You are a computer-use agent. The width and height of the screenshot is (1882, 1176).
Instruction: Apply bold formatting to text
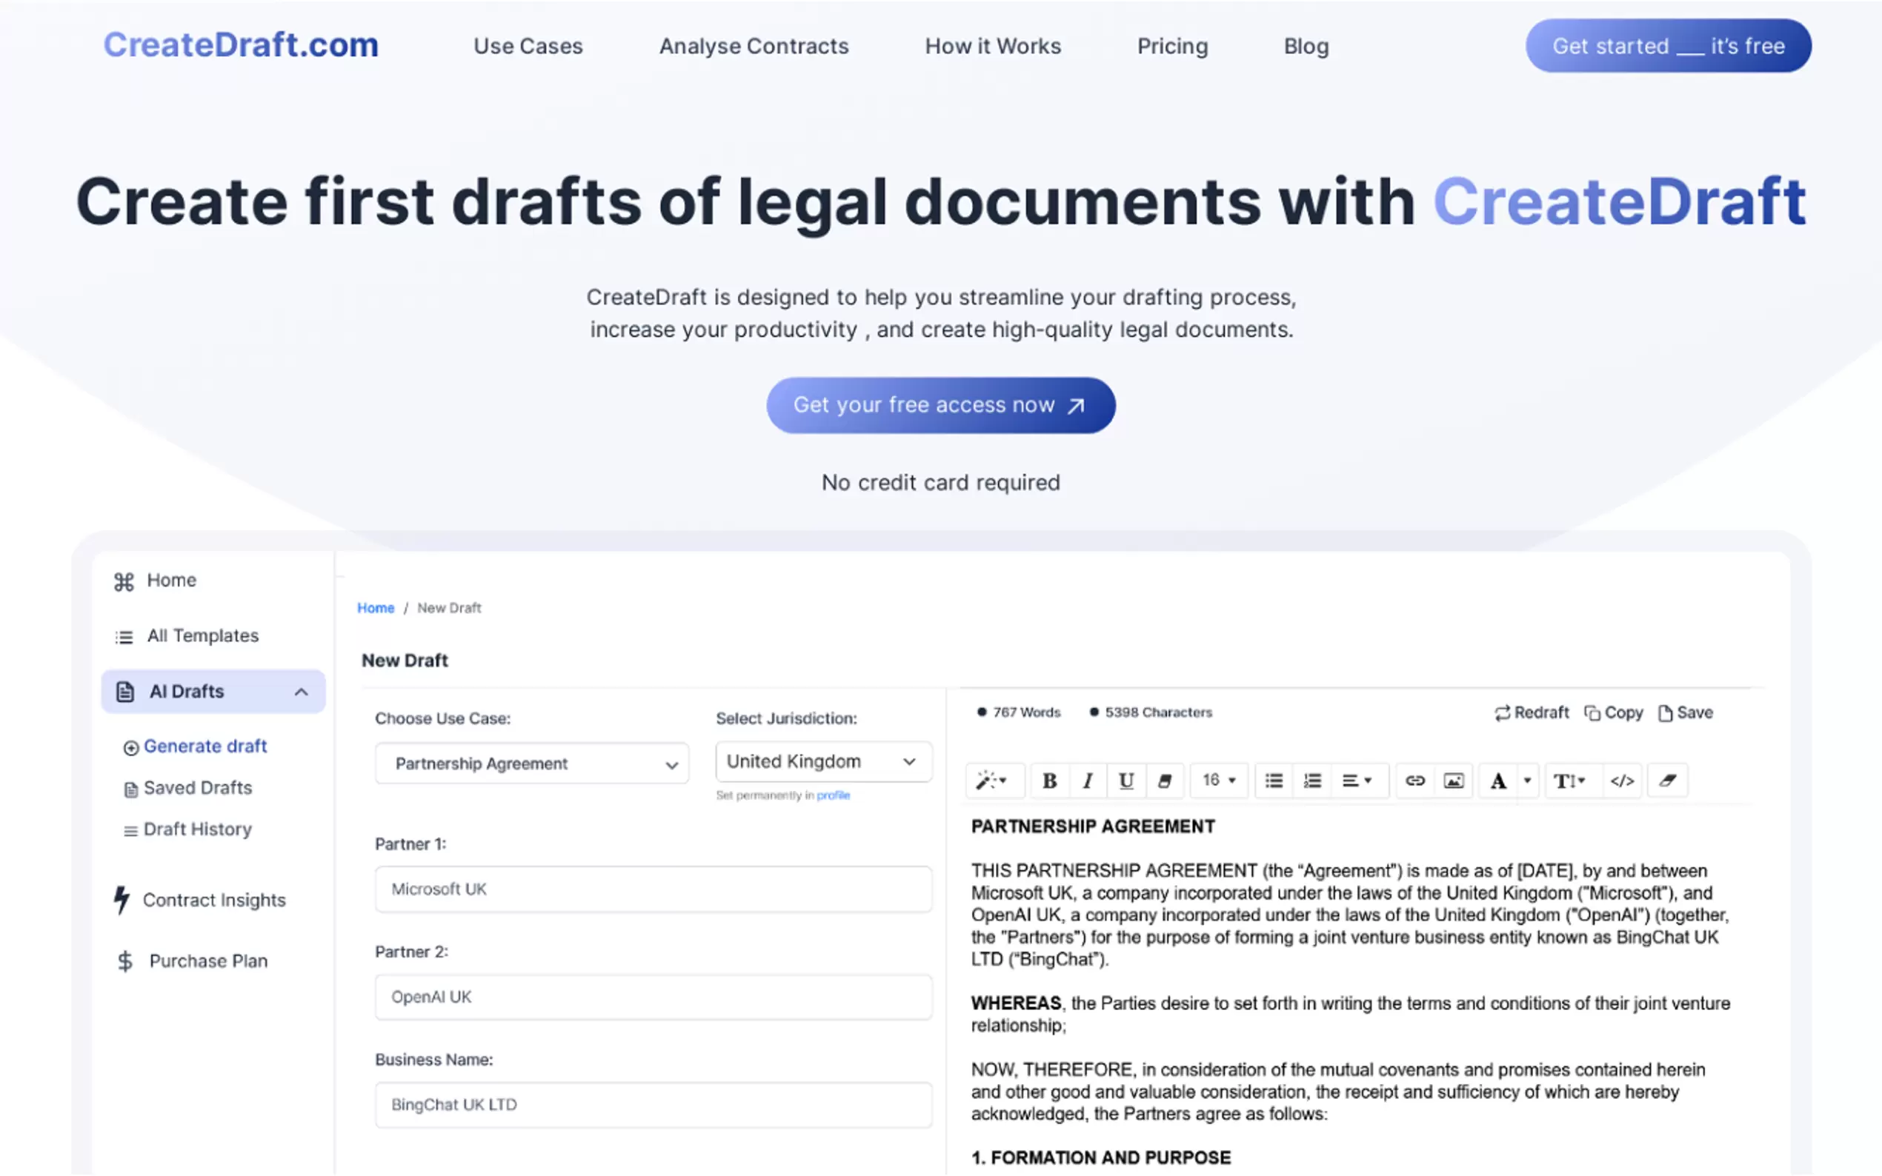[1049, 781]
